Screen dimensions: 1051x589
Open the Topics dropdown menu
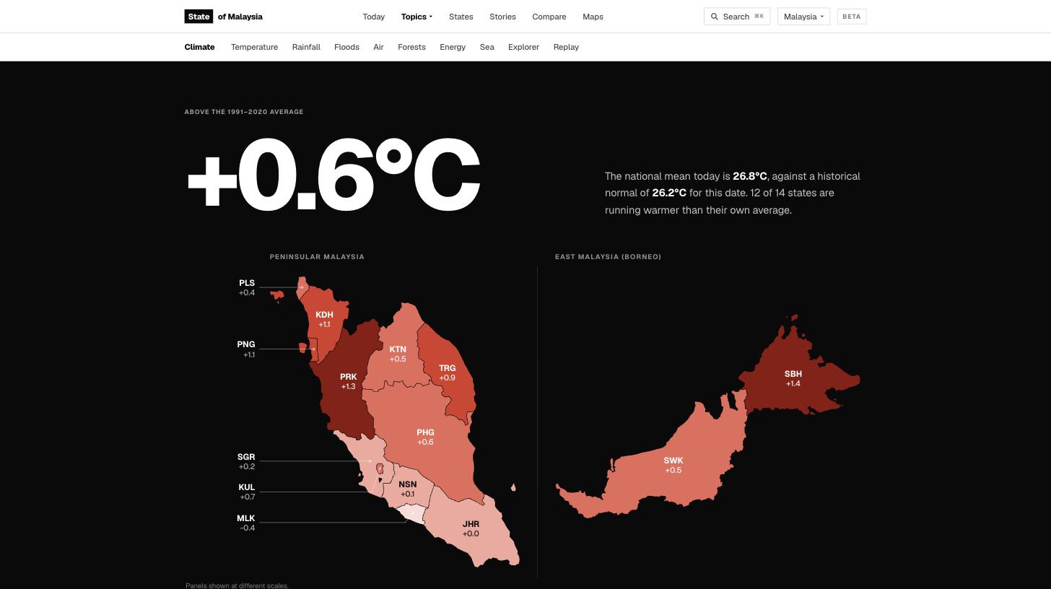click(417, 17)
